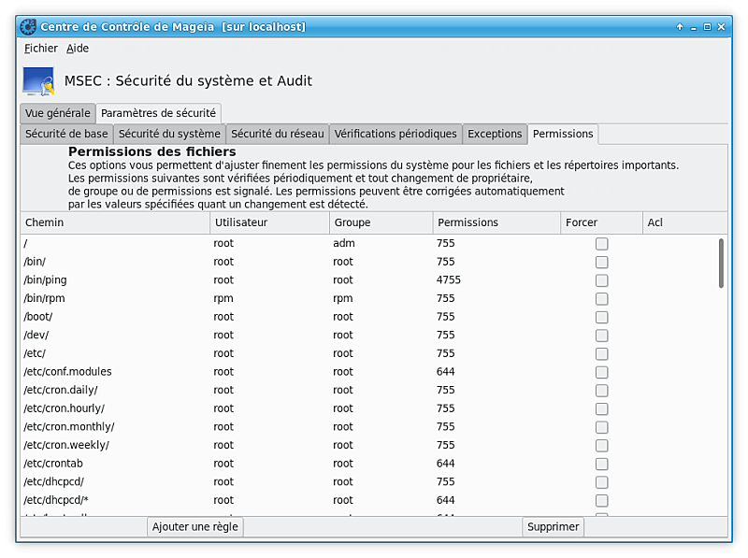Switch to the Vue générale tab
748x558 pixels.
[x=58, y=113]
